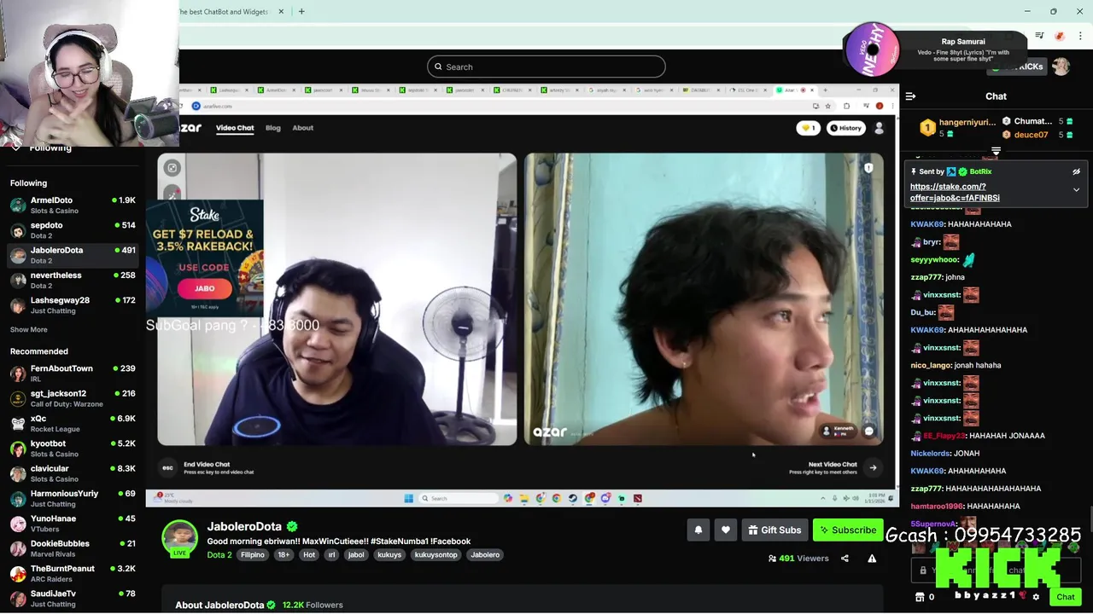Open chat settings gear icon
1093x614 pixels.
[x=1036, y=597]
